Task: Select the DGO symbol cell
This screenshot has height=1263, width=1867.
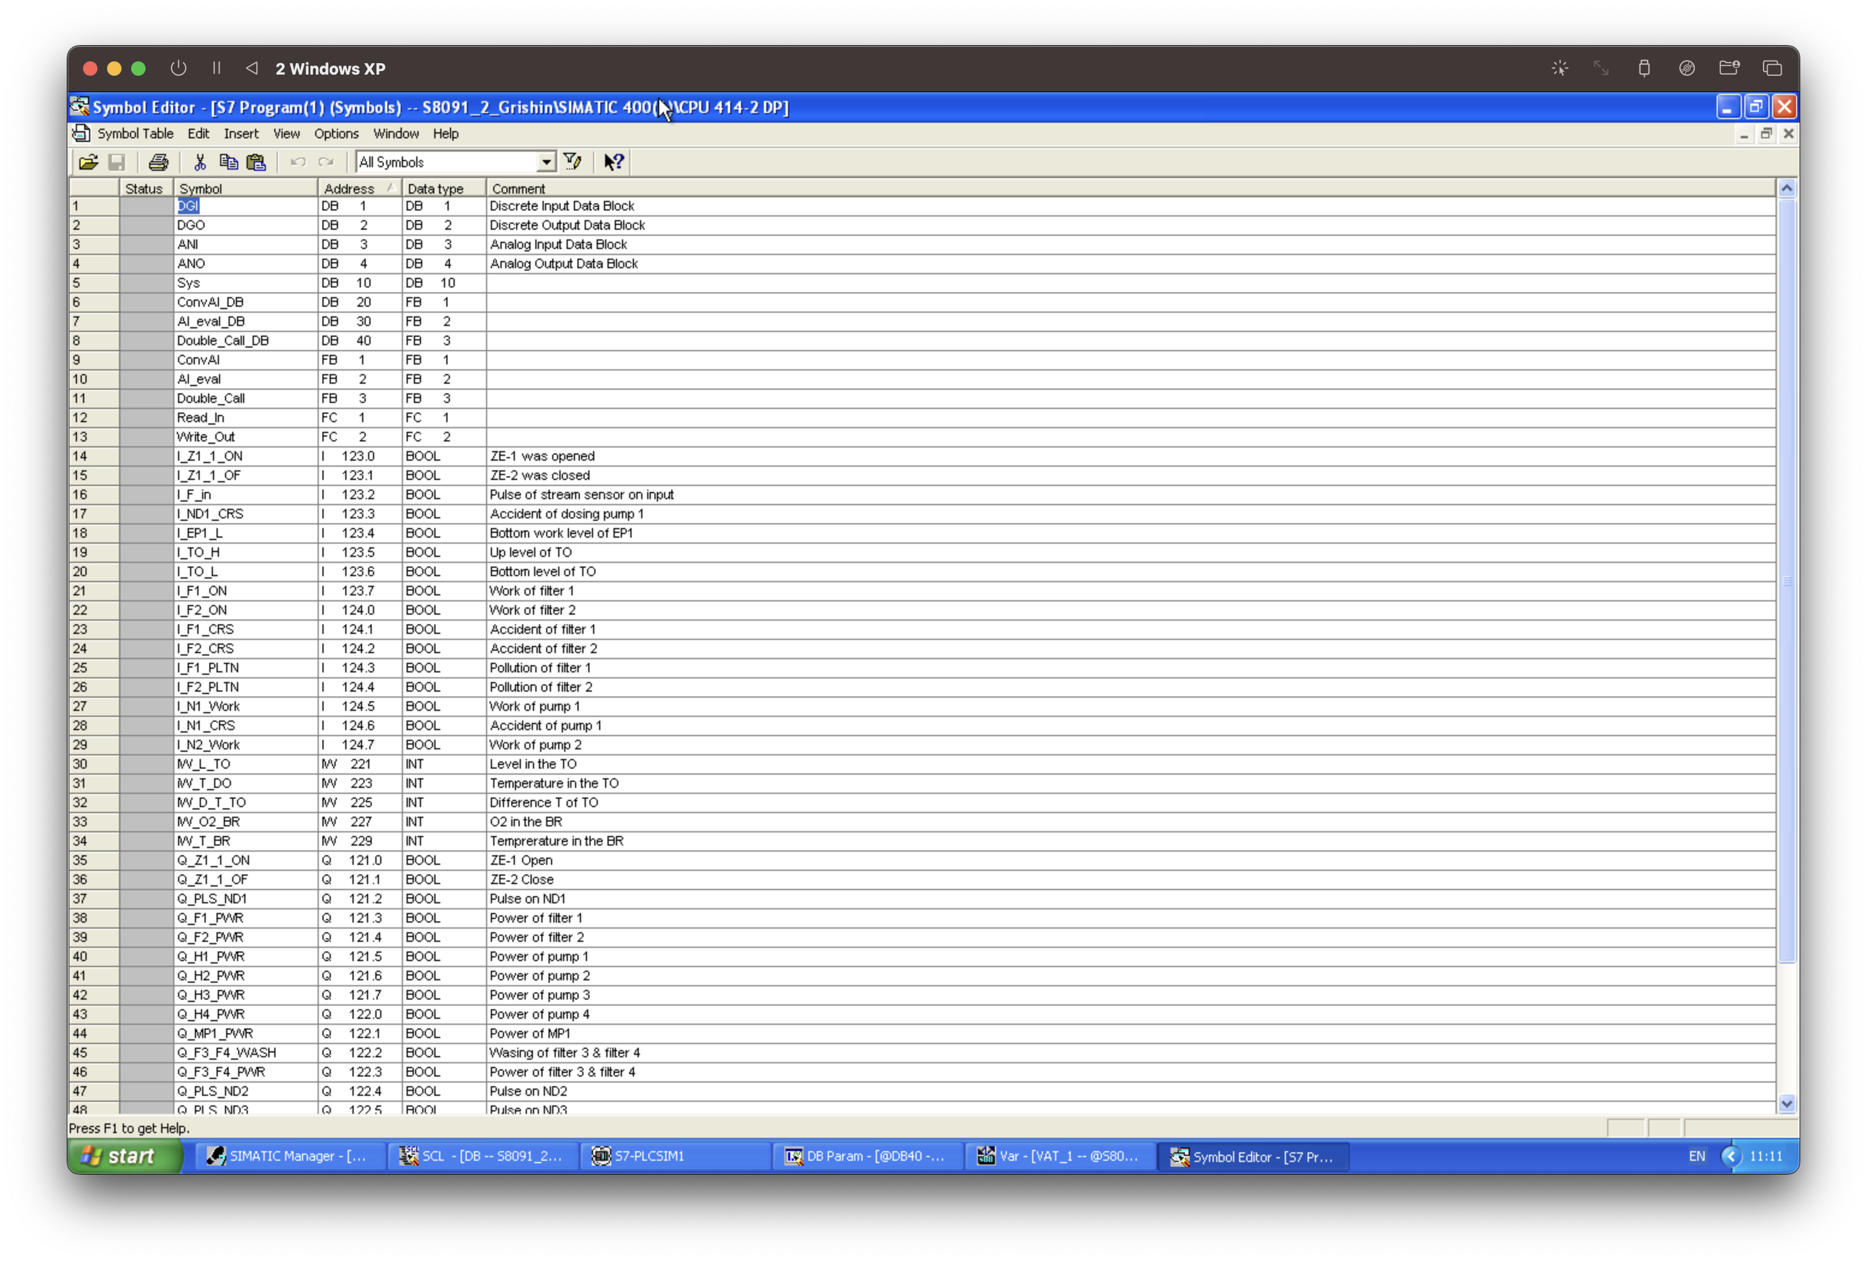Action: point(245,225)
